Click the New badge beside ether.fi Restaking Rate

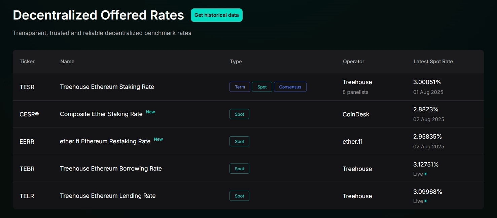pos(158,139)
